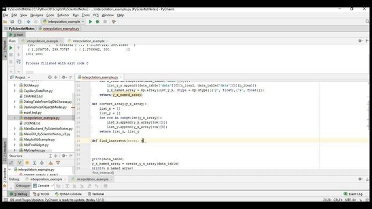Hide the Project panel
372x209 pixels.
click(x=71, y=77)
